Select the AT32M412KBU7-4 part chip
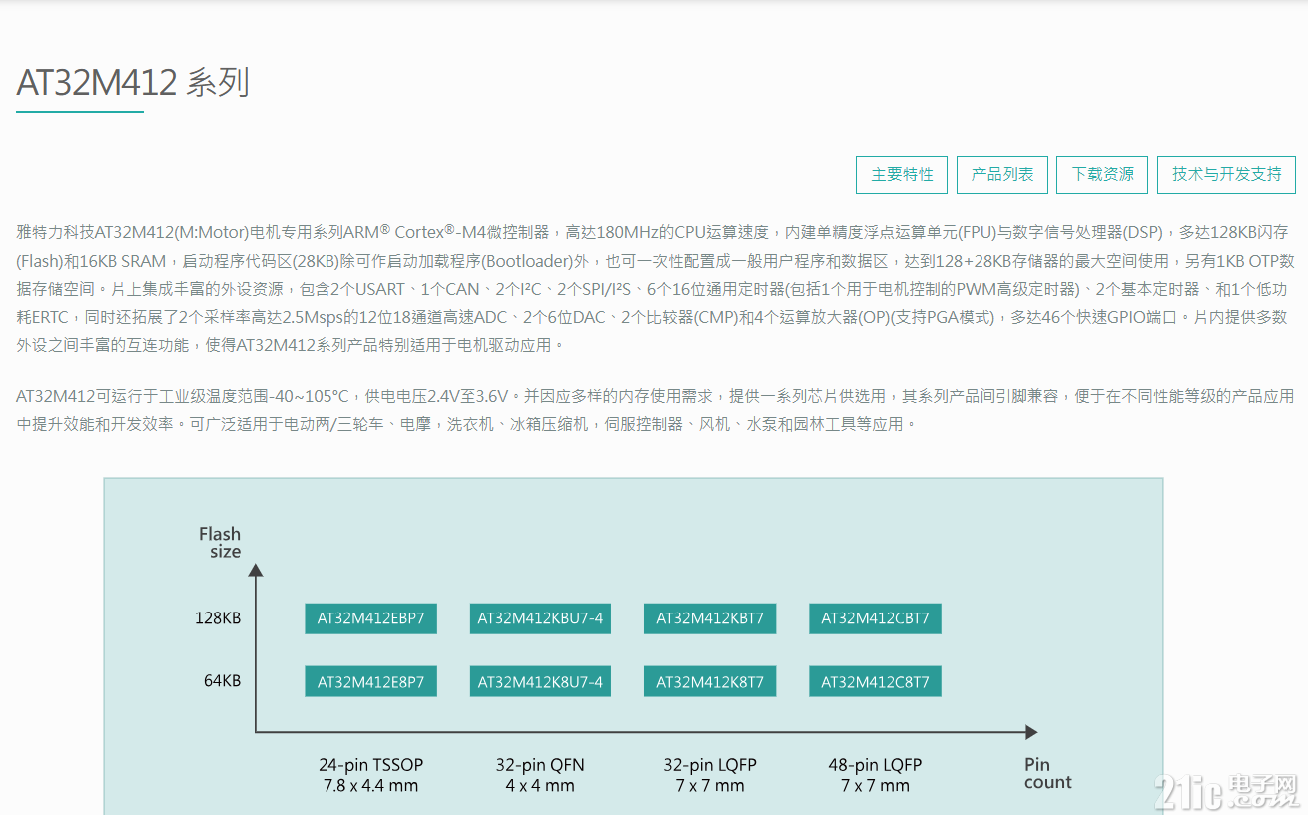 [x=540, y=618]
